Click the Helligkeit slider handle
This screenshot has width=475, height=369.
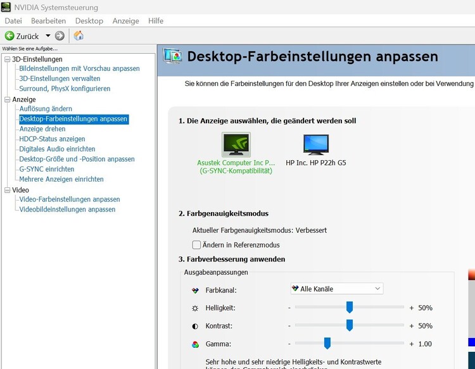pyautogui.click(x=349, y=307)
